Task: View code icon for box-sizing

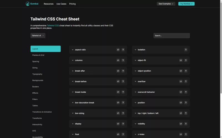Action: [118, 113]
